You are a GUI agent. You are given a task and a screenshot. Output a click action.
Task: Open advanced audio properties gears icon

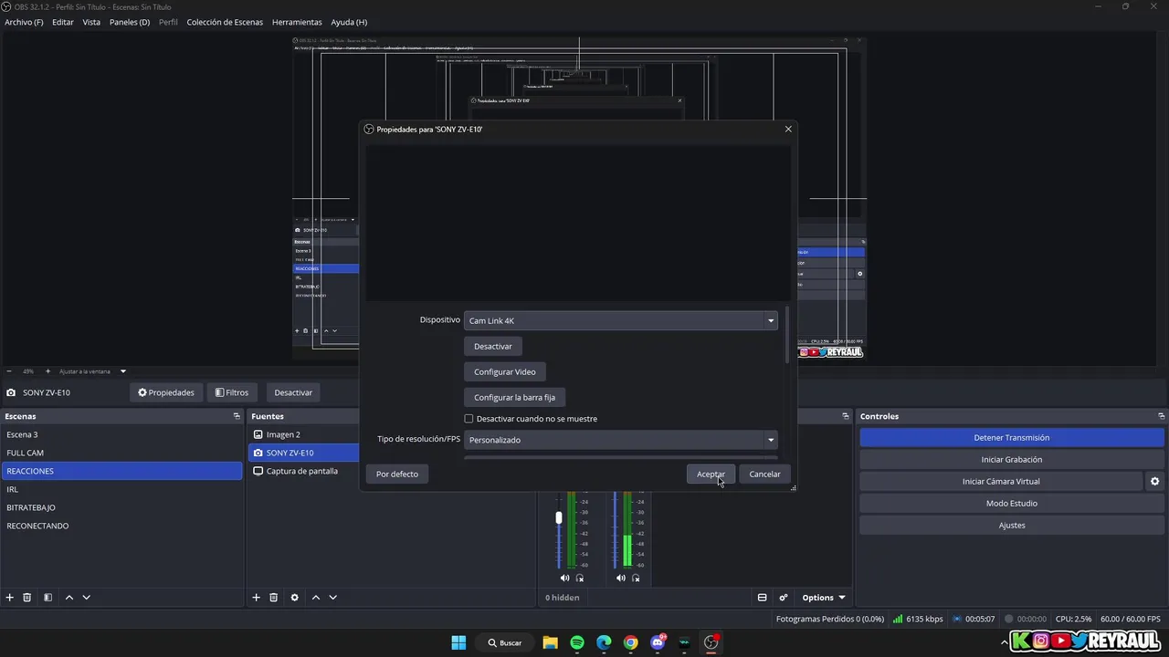783,598
